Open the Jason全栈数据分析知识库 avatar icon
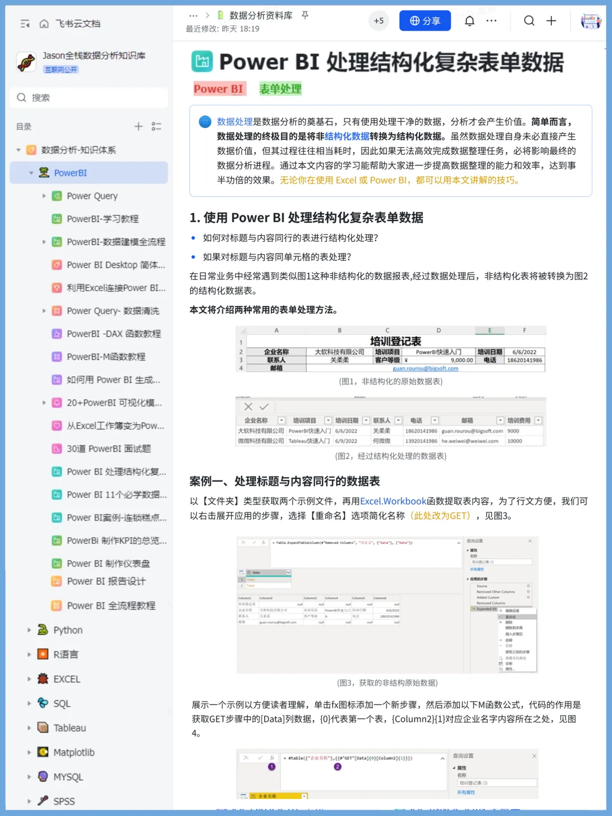The width and height of the screenshot is (612, 816). tap(26, 62)
